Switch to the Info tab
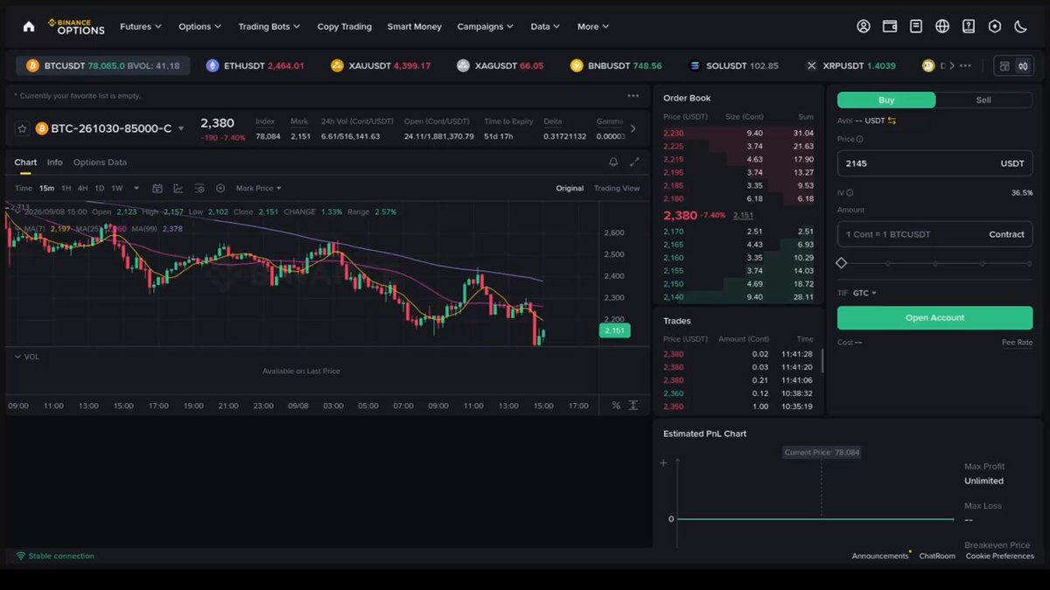 click(x=55, y=163)
